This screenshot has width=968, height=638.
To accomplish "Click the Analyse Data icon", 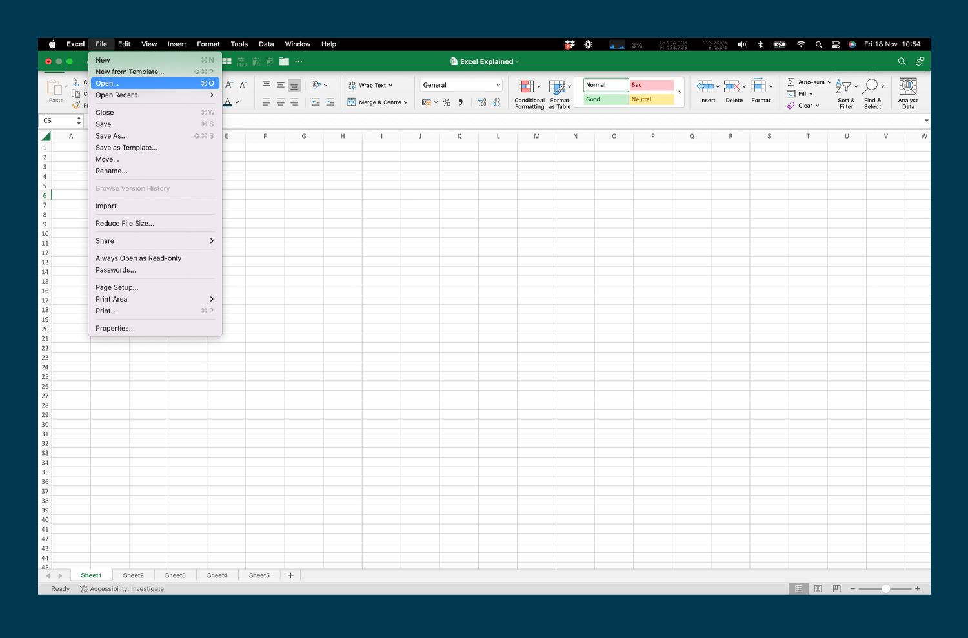I will tap(908, 92).
